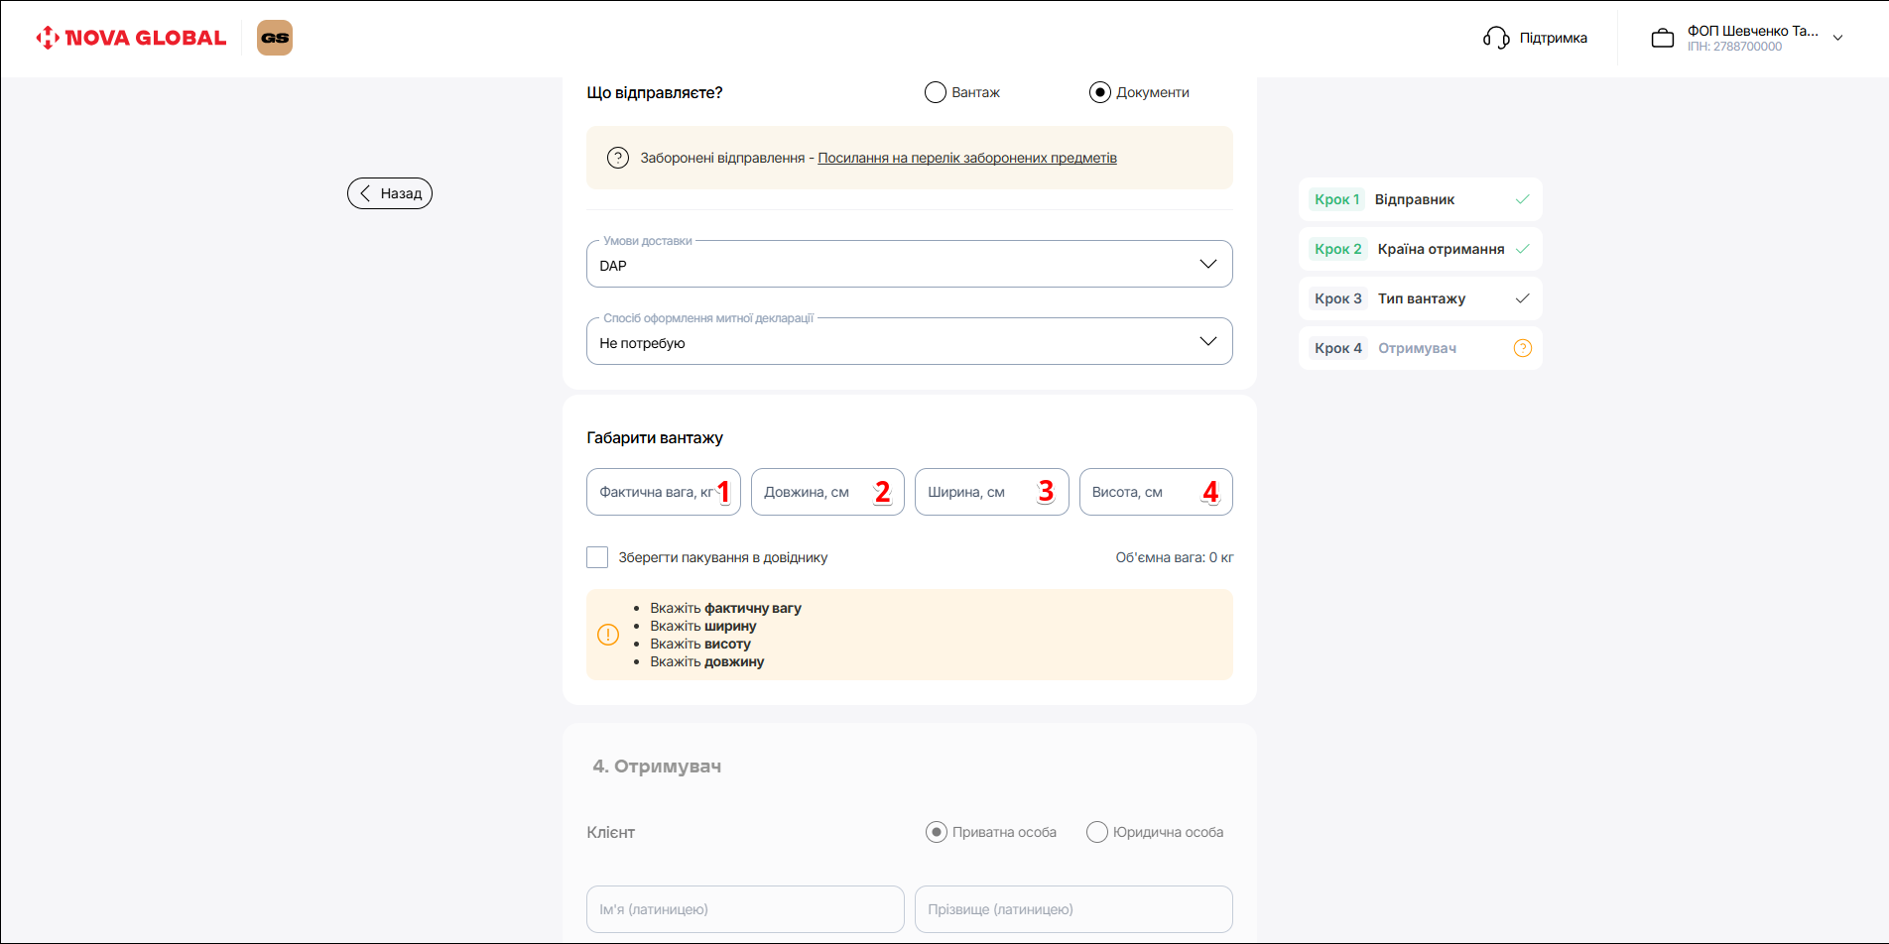This screenshot has height=944, width=1889.
Task: Click the question mark icon near prohibited shipments
Action: tap(618, 158)
